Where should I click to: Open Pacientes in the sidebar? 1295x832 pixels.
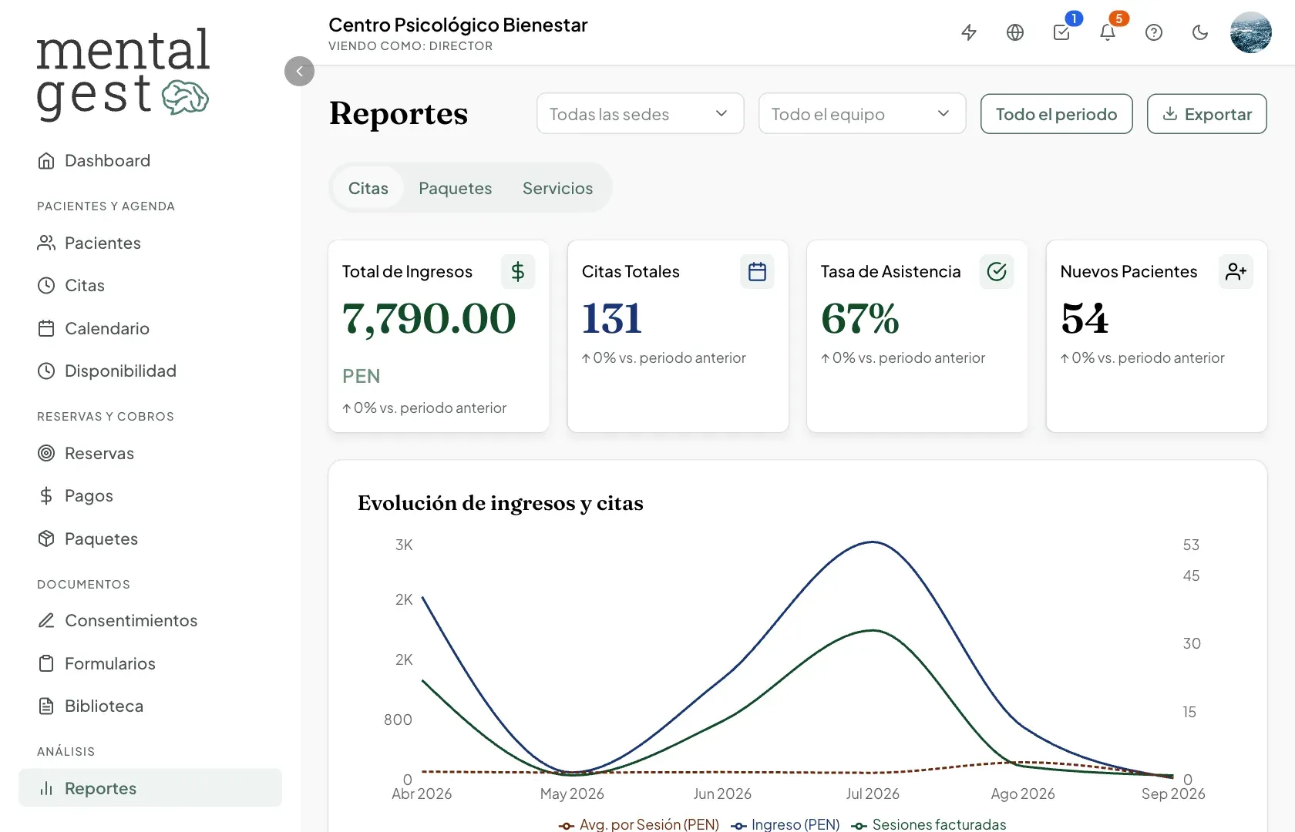coord(150,243)
